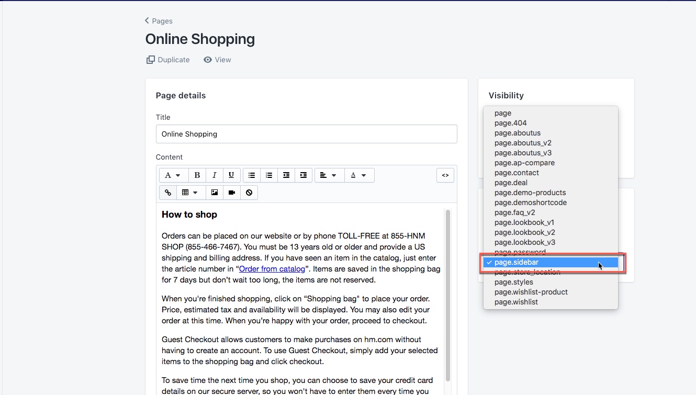Open the insert table dropdown
Viewport: 696px width, 395px height.
coord(190,193)
